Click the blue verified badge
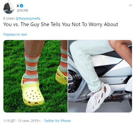Screen dimensions: 135x126 click(22, 6)
